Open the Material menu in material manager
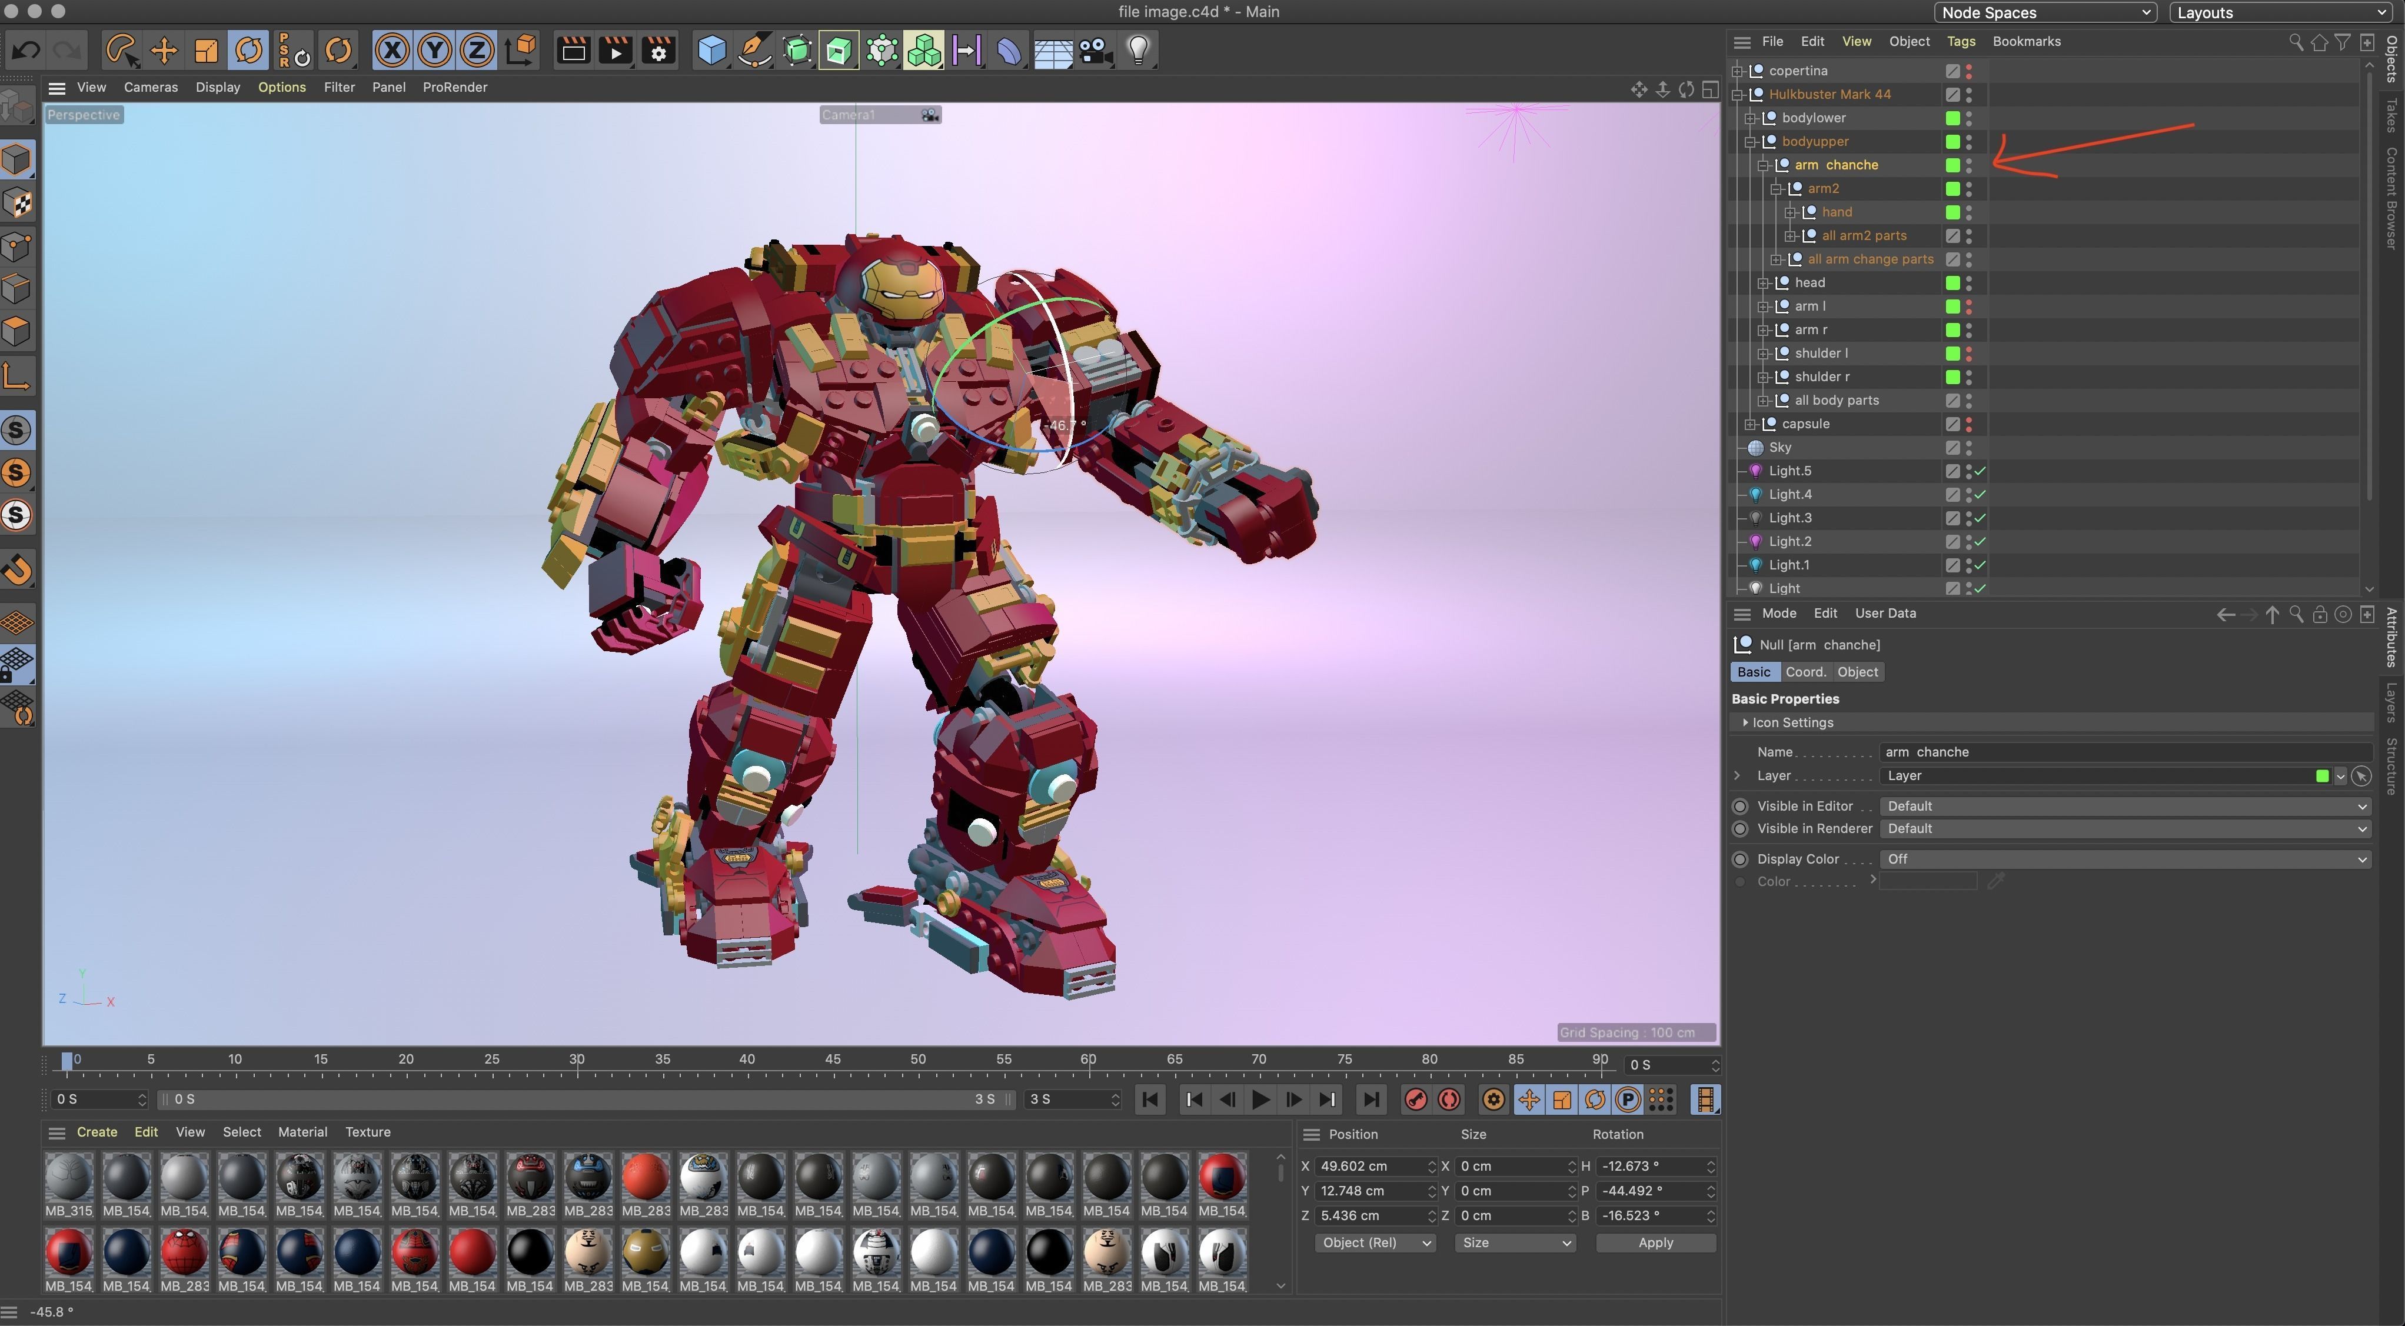The image size is (2405, 1326). point(302,1132)
